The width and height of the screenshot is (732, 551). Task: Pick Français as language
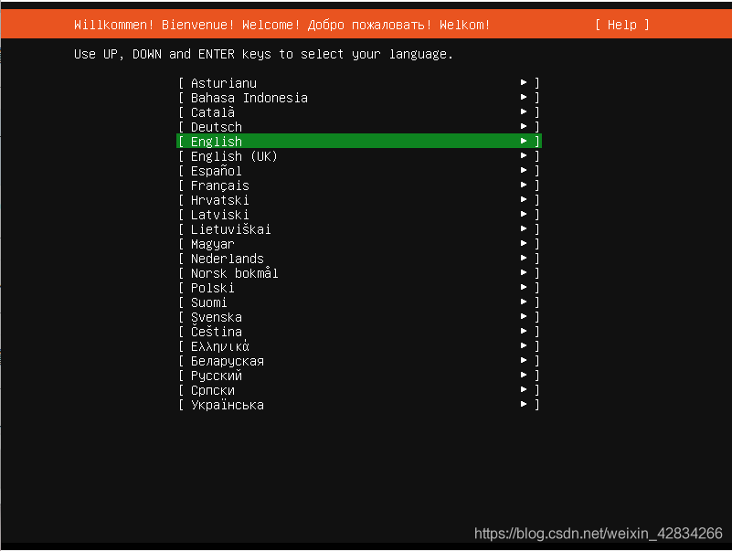359,185
